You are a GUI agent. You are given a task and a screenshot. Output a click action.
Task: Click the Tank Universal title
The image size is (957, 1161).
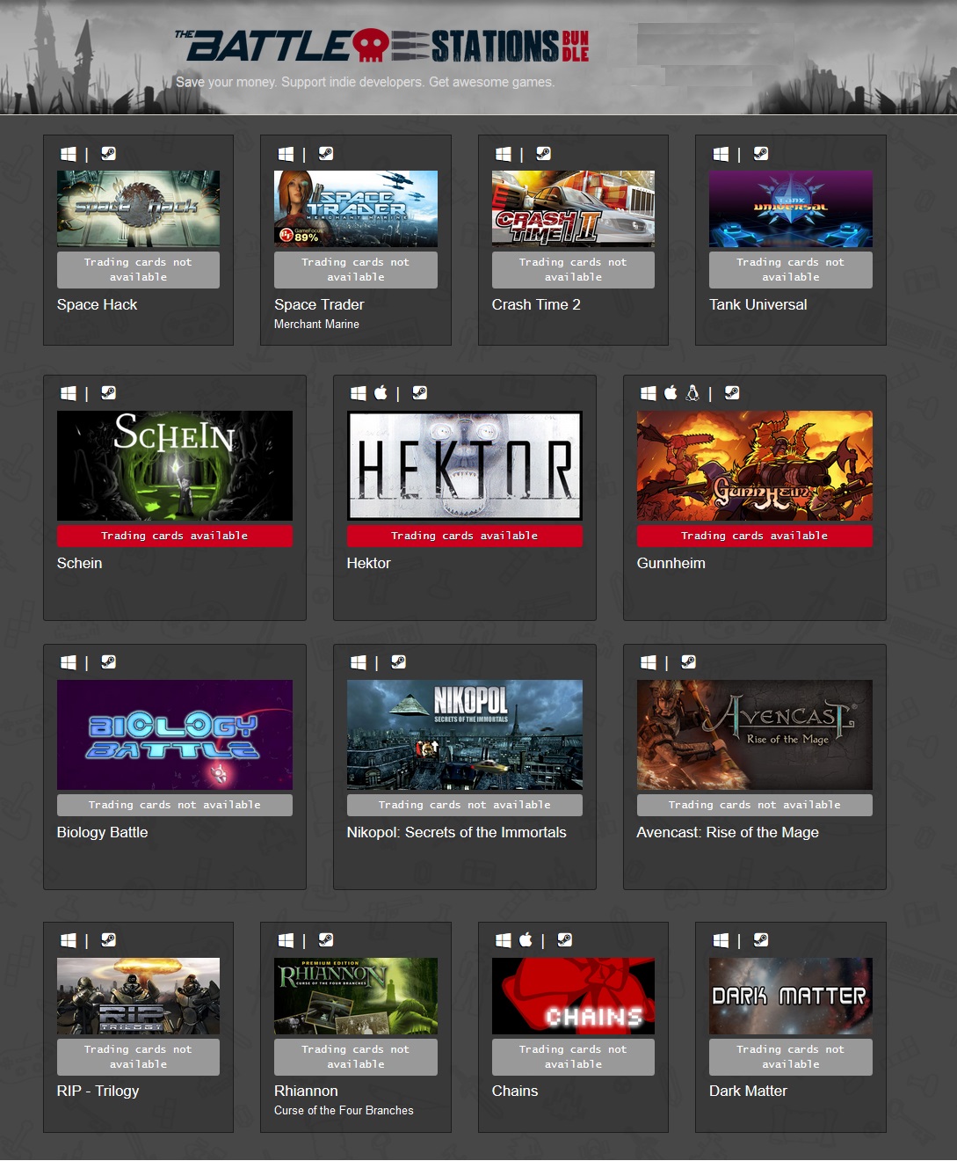pyautogui.click(x=758, y=304)
